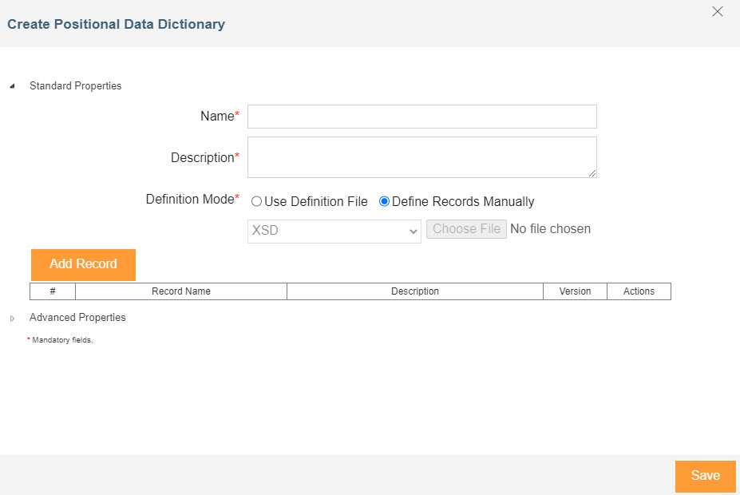
Task: Click the No file chosen text
Action: click(x=550, y=229)
